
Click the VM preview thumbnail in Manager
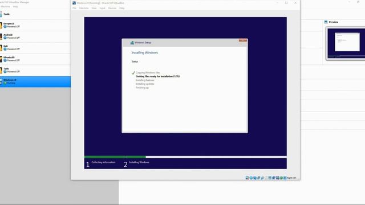[346, 43]
